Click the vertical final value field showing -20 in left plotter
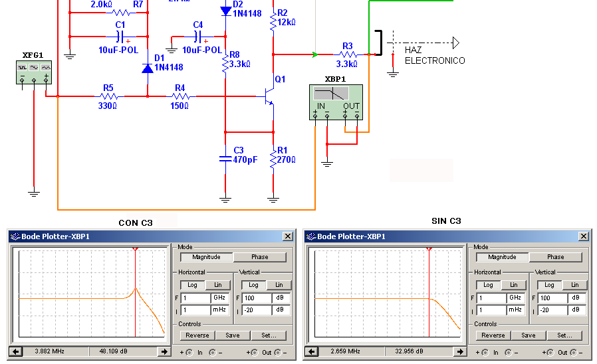This screenshot has height=364, width=597. (257, 310)
